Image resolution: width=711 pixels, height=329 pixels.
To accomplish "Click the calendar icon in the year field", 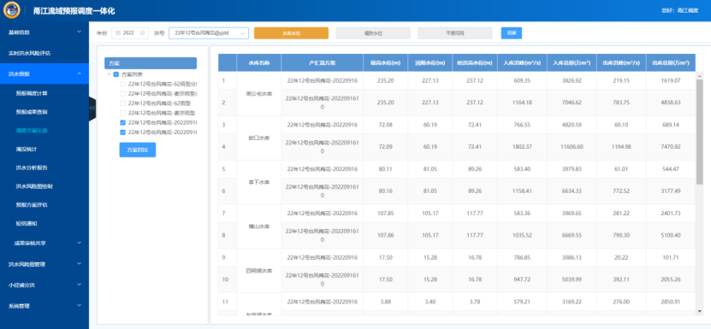I will coord(118,32).
